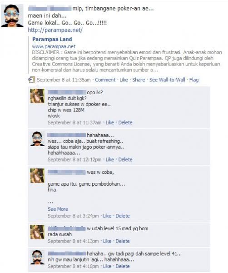The width and height of the screenshot is (228, 273).
Task: Like the main post
Action: 124,80
